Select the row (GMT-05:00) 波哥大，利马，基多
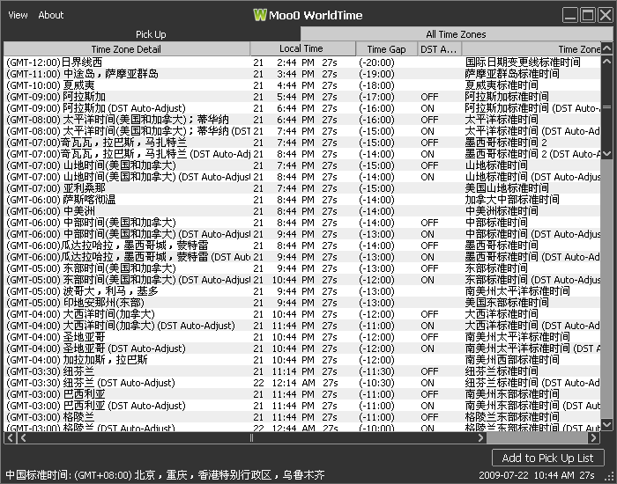Viewport: 617px width, 484px height. pyautogui.click(x=302, y=291)
